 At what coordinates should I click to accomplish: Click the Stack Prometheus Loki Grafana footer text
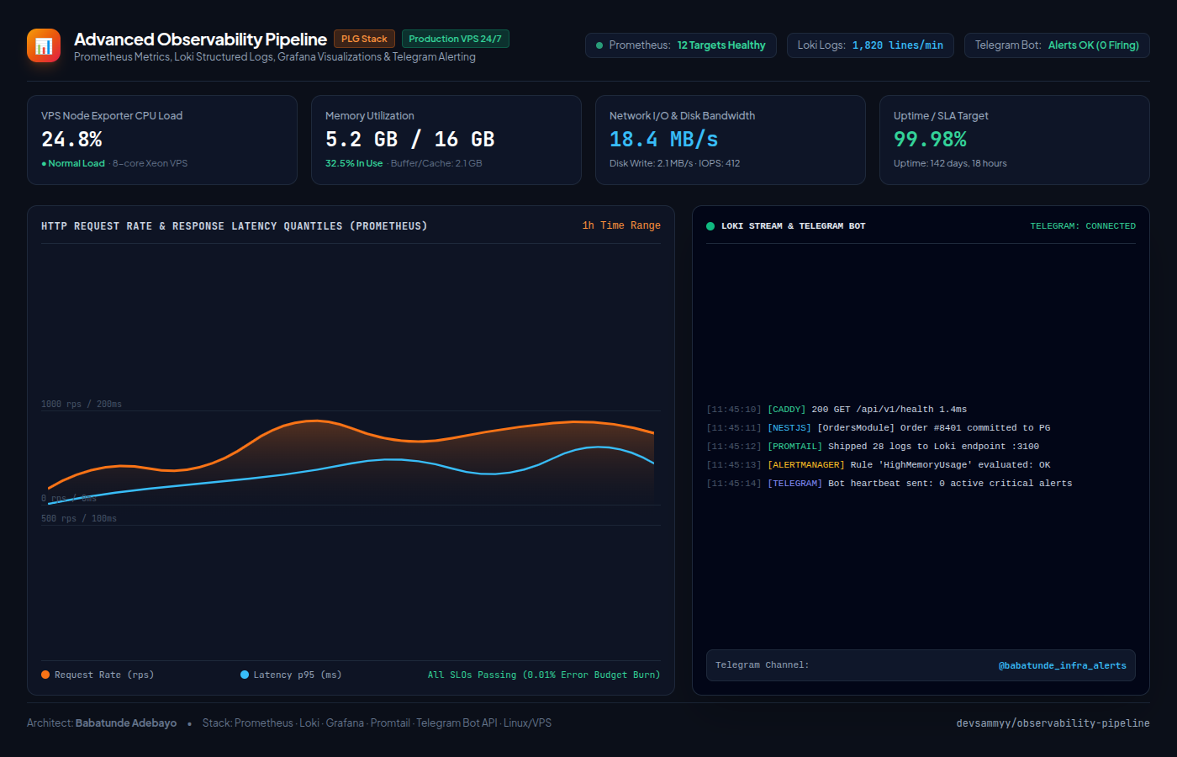pos(377,723)
